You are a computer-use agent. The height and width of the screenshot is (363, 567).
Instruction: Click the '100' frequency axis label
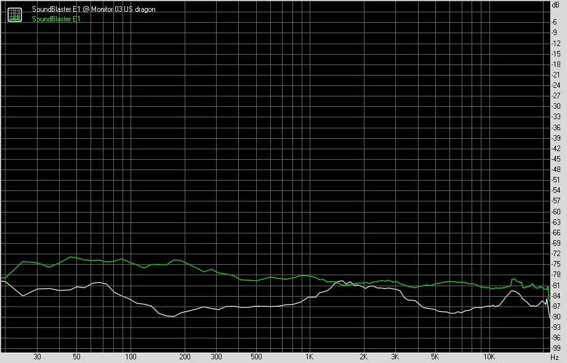[131, 357]
